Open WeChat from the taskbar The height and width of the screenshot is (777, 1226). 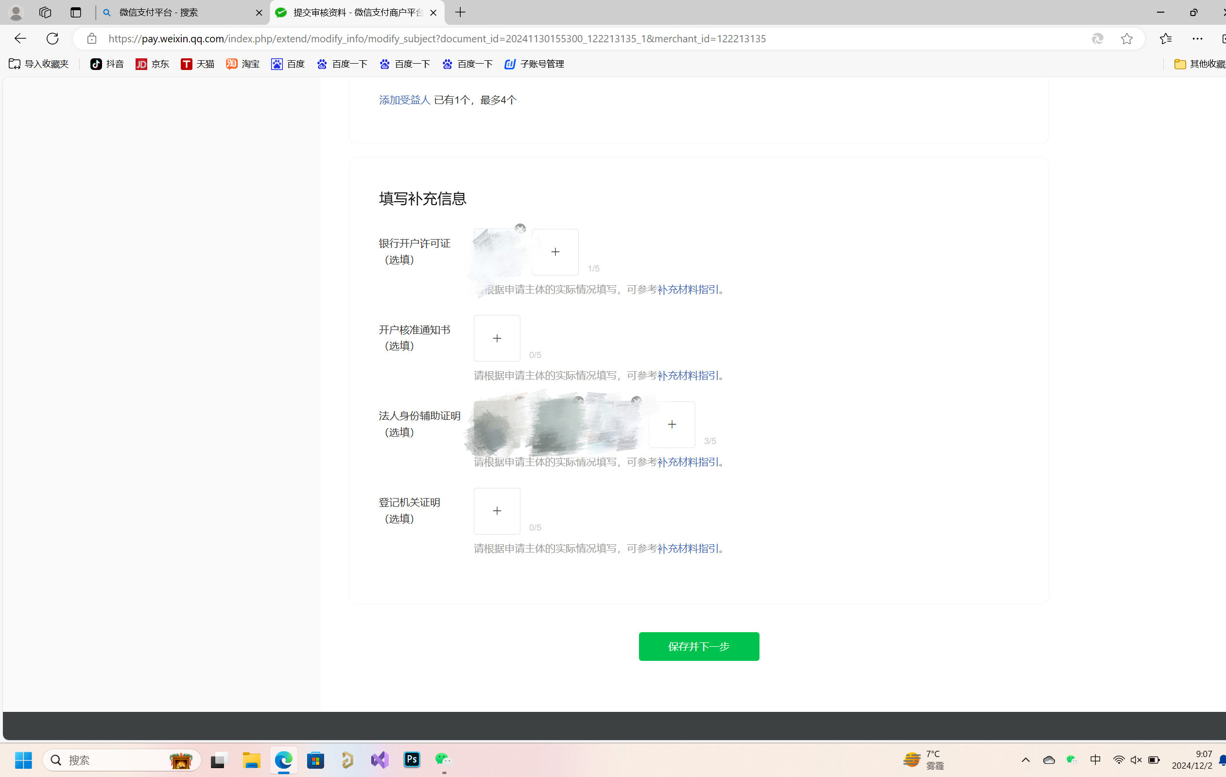[x=443, y=760]
